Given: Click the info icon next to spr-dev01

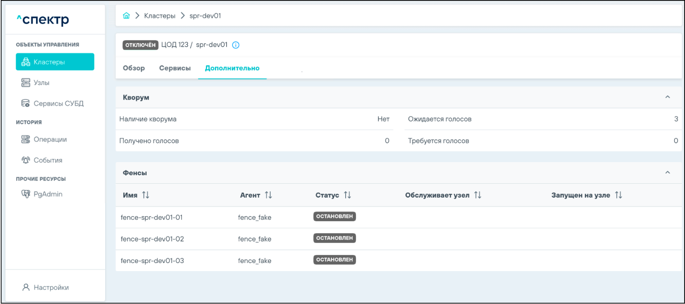Looking at the screenshot, I should [x=236, y=45].
